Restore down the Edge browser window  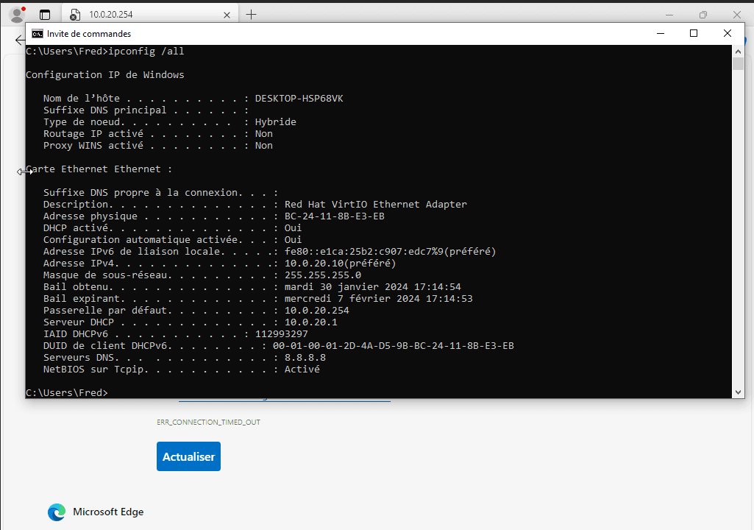[x=703, y=14]
